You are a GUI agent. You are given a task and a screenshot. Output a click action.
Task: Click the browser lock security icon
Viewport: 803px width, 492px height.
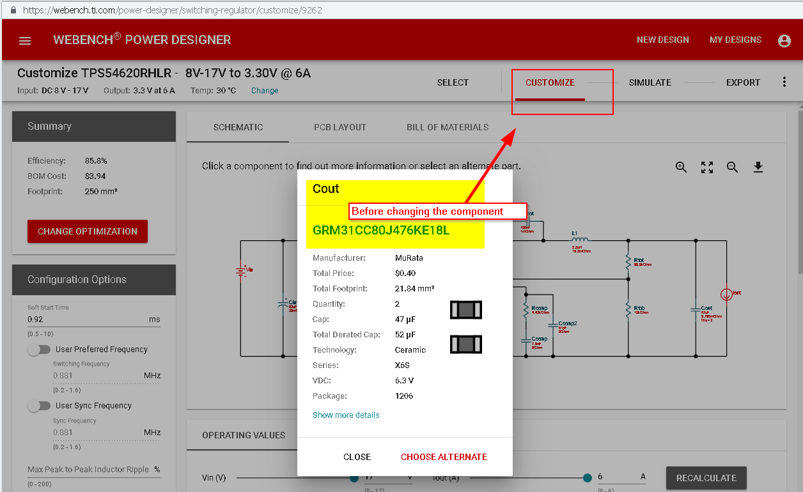click(x=13, y=10)
